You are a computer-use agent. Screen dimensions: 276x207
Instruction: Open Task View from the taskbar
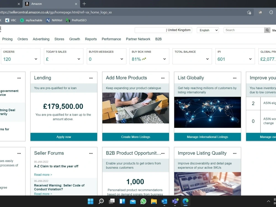point(112,201)
